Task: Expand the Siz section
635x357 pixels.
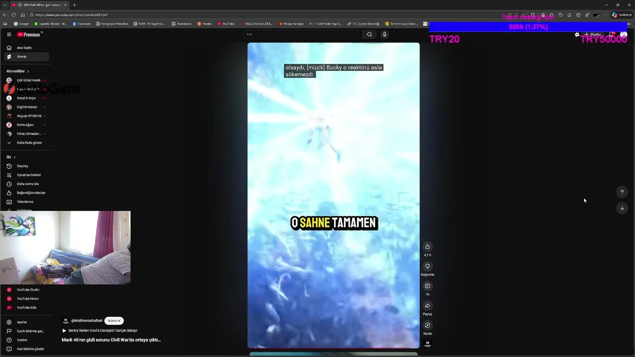Action: pyautogui.click(x=11, y=157)
